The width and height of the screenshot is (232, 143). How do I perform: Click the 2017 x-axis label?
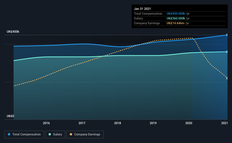click(x=82, y=123)
